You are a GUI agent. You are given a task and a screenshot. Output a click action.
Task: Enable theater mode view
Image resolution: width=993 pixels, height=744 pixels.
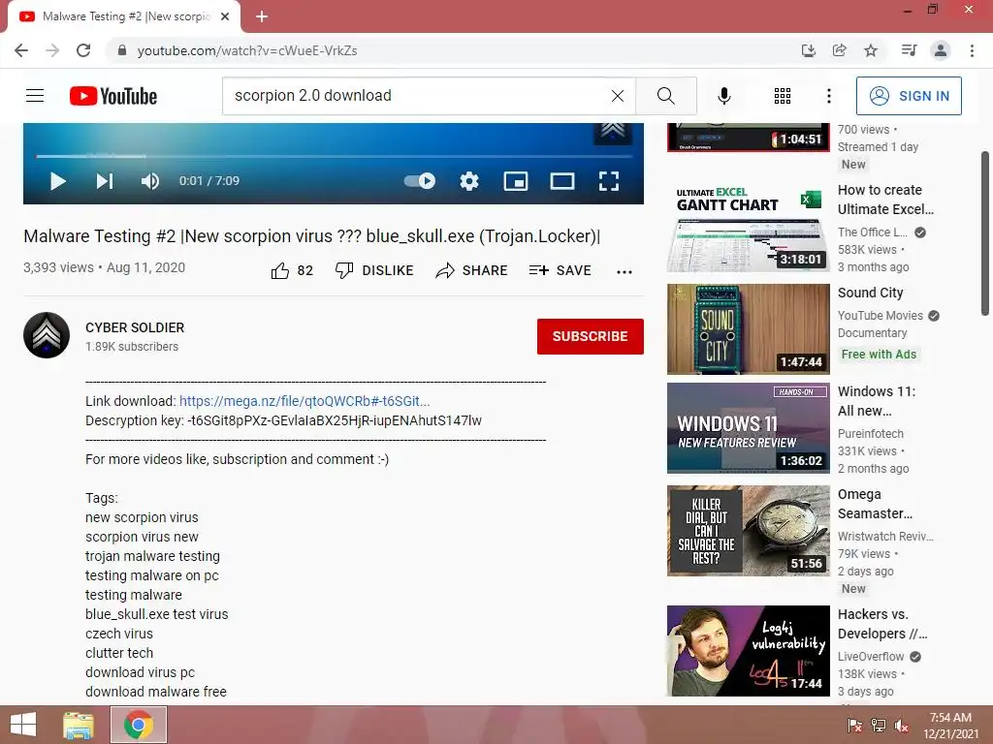click(x=562, y=181)
